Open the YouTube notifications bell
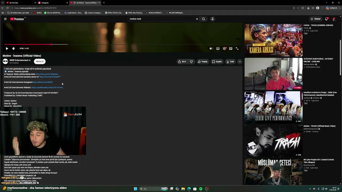This screenshot has width=342, height=192. coord(327,19)
